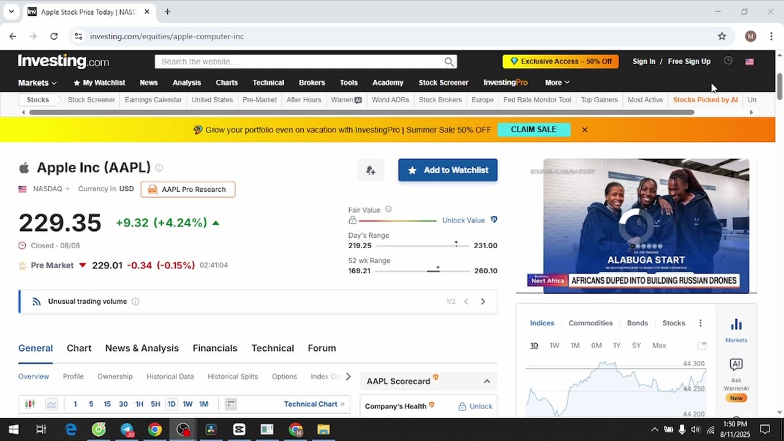
Task: Click the Day's Range slider bar
Action: [423, 246]
